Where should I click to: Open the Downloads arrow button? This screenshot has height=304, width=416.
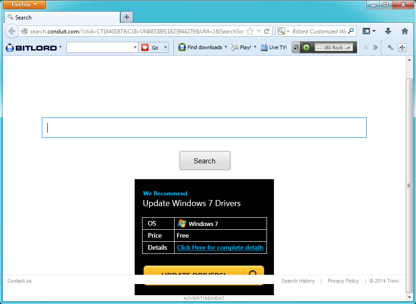pyautogui.click(x=388, y=31)
